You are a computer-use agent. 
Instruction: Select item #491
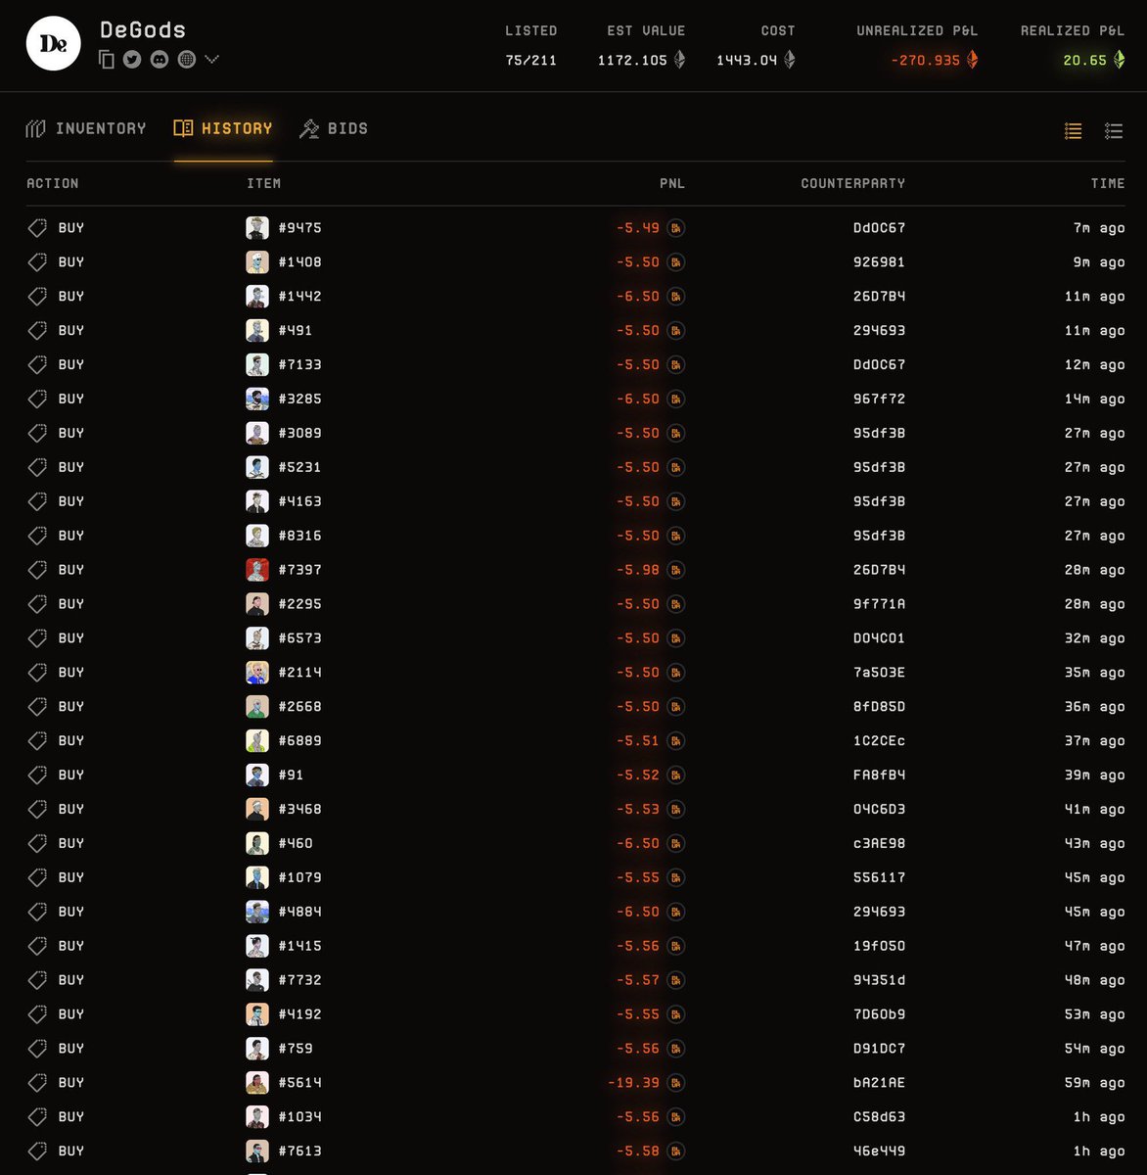(x=295, y=331)
